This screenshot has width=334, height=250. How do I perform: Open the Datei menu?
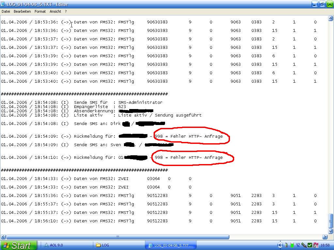6,11
